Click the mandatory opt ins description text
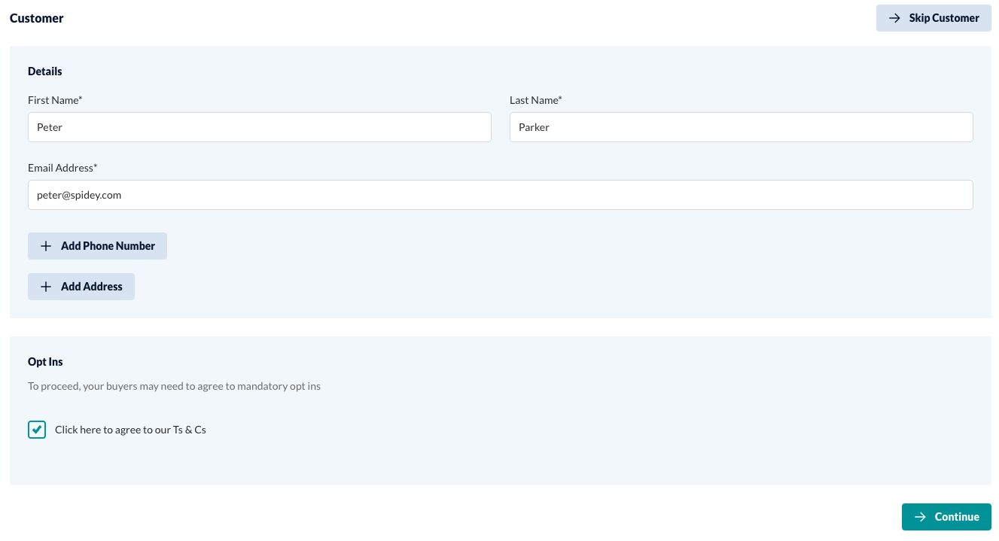Screen dimensions: 999x541 (x=174, y=386)
